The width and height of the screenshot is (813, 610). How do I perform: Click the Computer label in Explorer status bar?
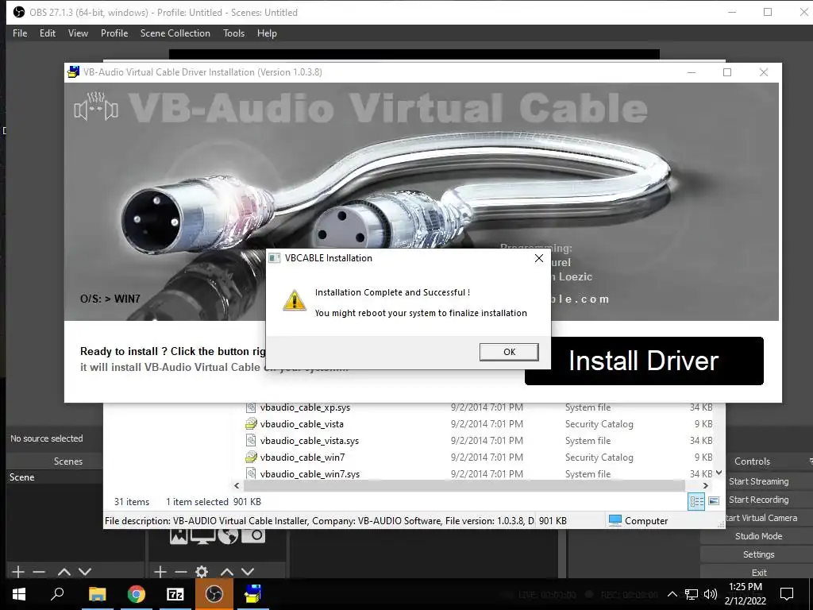point(646,521)
